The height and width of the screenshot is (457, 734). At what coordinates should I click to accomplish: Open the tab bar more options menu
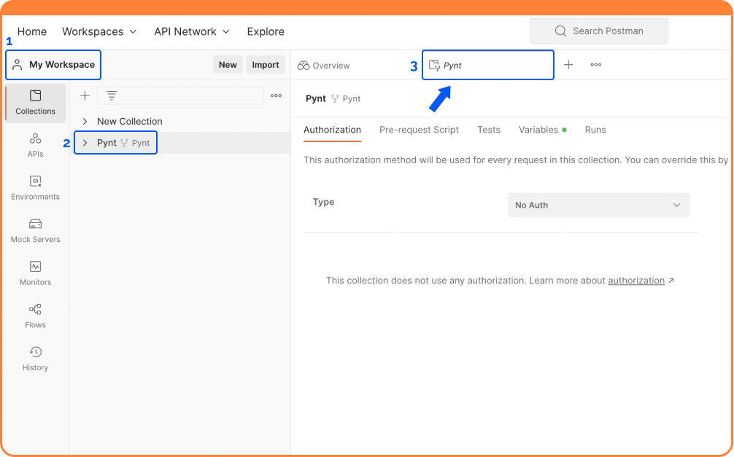pyautogui.click(x=596, y=65)
